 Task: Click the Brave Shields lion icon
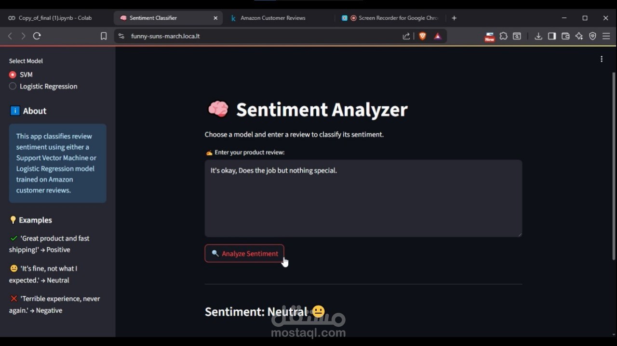tap(423, 36)
